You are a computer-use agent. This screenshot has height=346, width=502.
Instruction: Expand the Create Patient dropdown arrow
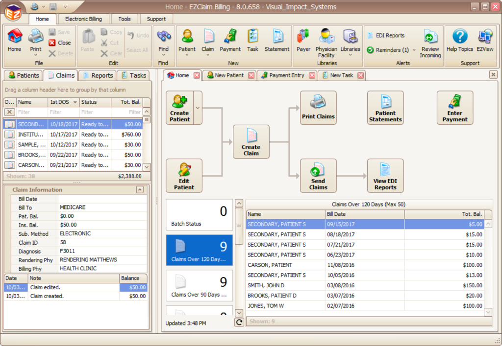pyautogui.click(x=198, y=108)
